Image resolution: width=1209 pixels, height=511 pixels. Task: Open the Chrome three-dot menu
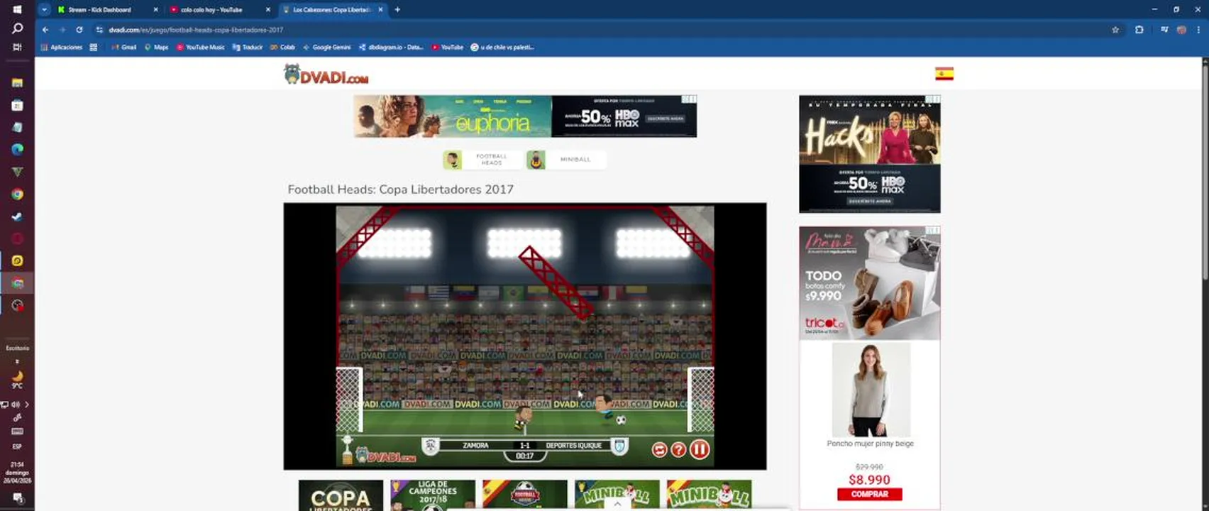pos(1199,30)
